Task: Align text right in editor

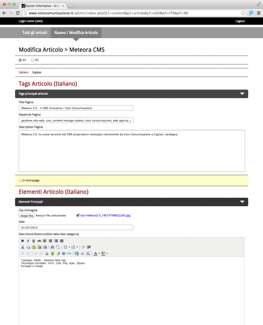Action: pyautogui.click(x=56, y=241)
